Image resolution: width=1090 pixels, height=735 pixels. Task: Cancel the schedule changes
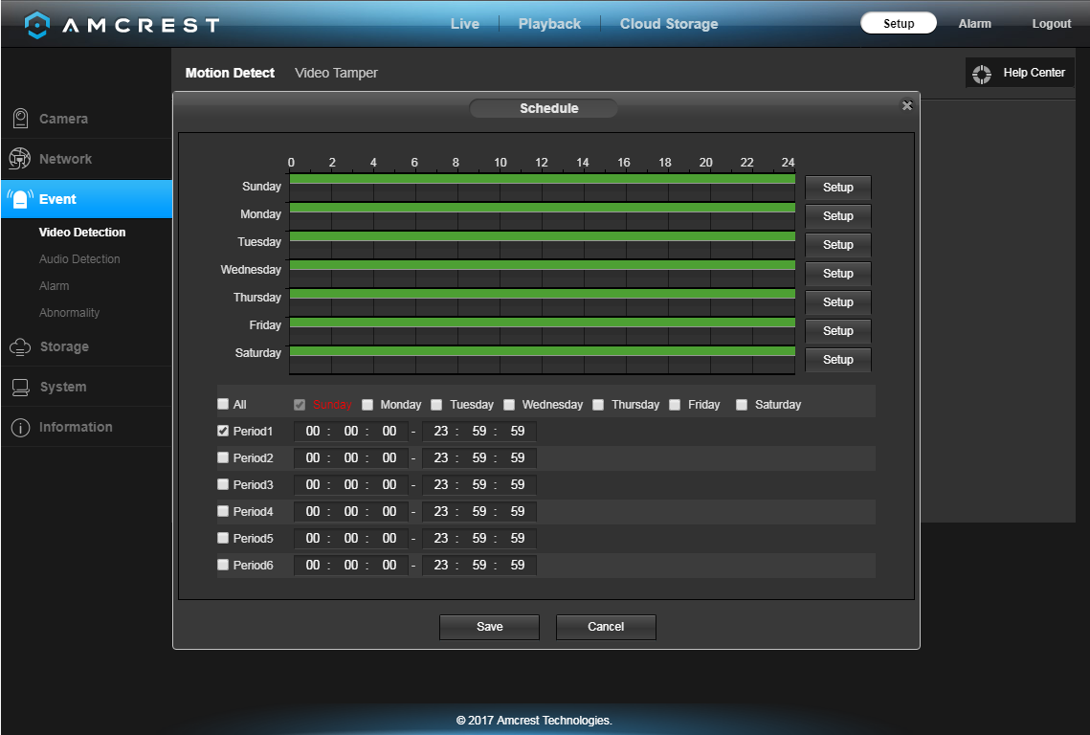pyautogui.click(x=606, y=627)
